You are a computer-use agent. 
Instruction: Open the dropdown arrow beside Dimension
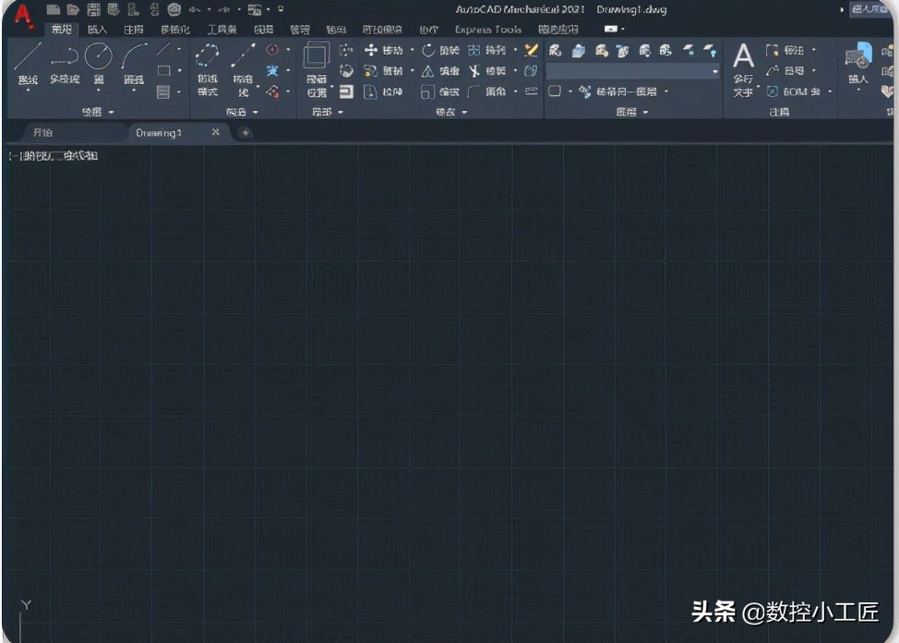click(813, 51)
